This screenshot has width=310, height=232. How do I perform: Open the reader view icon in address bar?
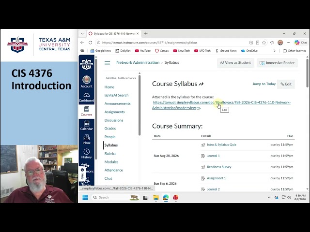[x=258, y=43]
